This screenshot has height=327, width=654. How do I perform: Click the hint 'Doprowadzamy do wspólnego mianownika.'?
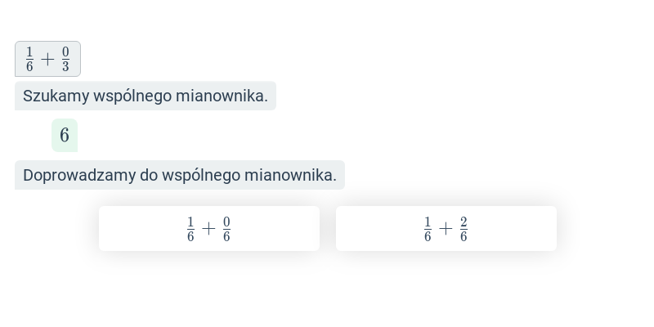click(180, 175)
